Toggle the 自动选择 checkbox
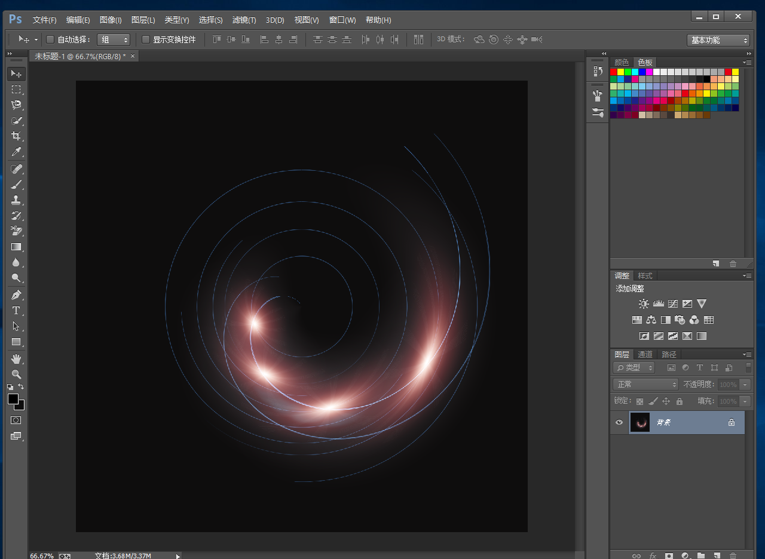Image resolution: width=765 pixels, height=559 pixels. click(x=50, y=39)
